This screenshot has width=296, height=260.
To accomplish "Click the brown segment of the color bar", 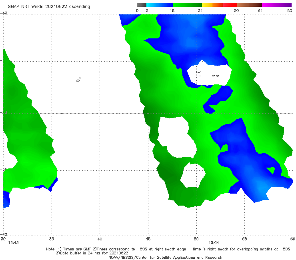I will [249, 5].
